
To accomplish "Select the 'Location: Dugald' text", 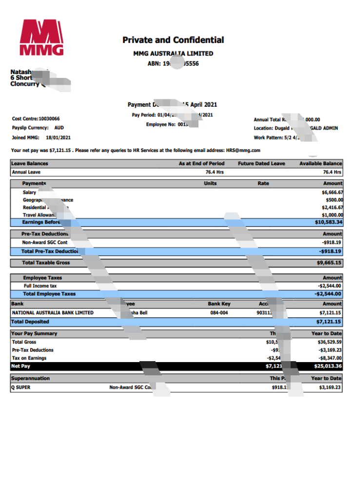I will pyautogui.click(x=272, y=128).
